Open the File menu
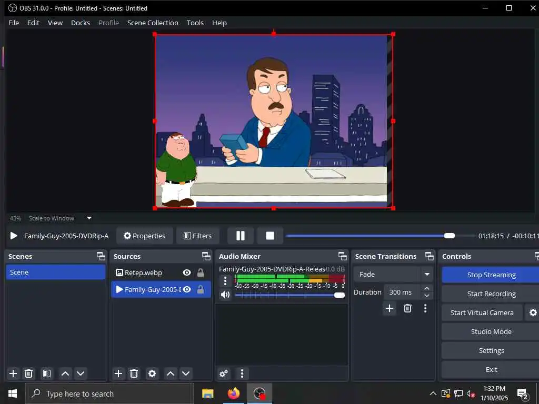539x404 pixels. click(x=13, y=23)
